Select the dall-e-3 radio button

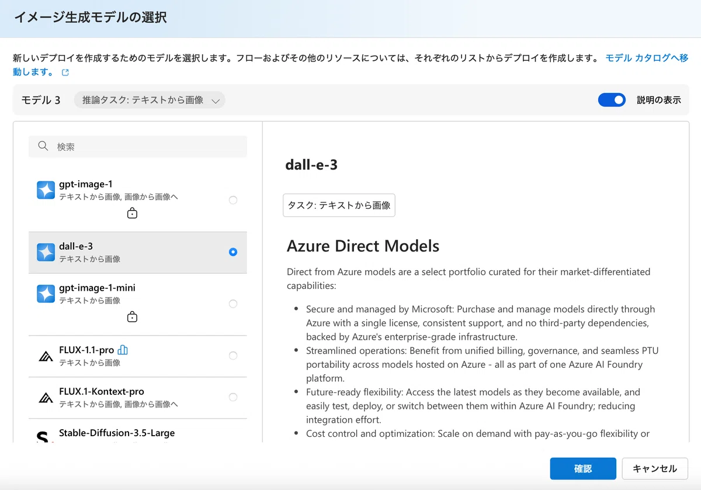click(x=233, y=252)
